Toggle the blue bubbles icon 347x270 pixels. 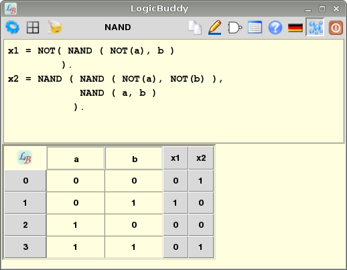point(315,27)
